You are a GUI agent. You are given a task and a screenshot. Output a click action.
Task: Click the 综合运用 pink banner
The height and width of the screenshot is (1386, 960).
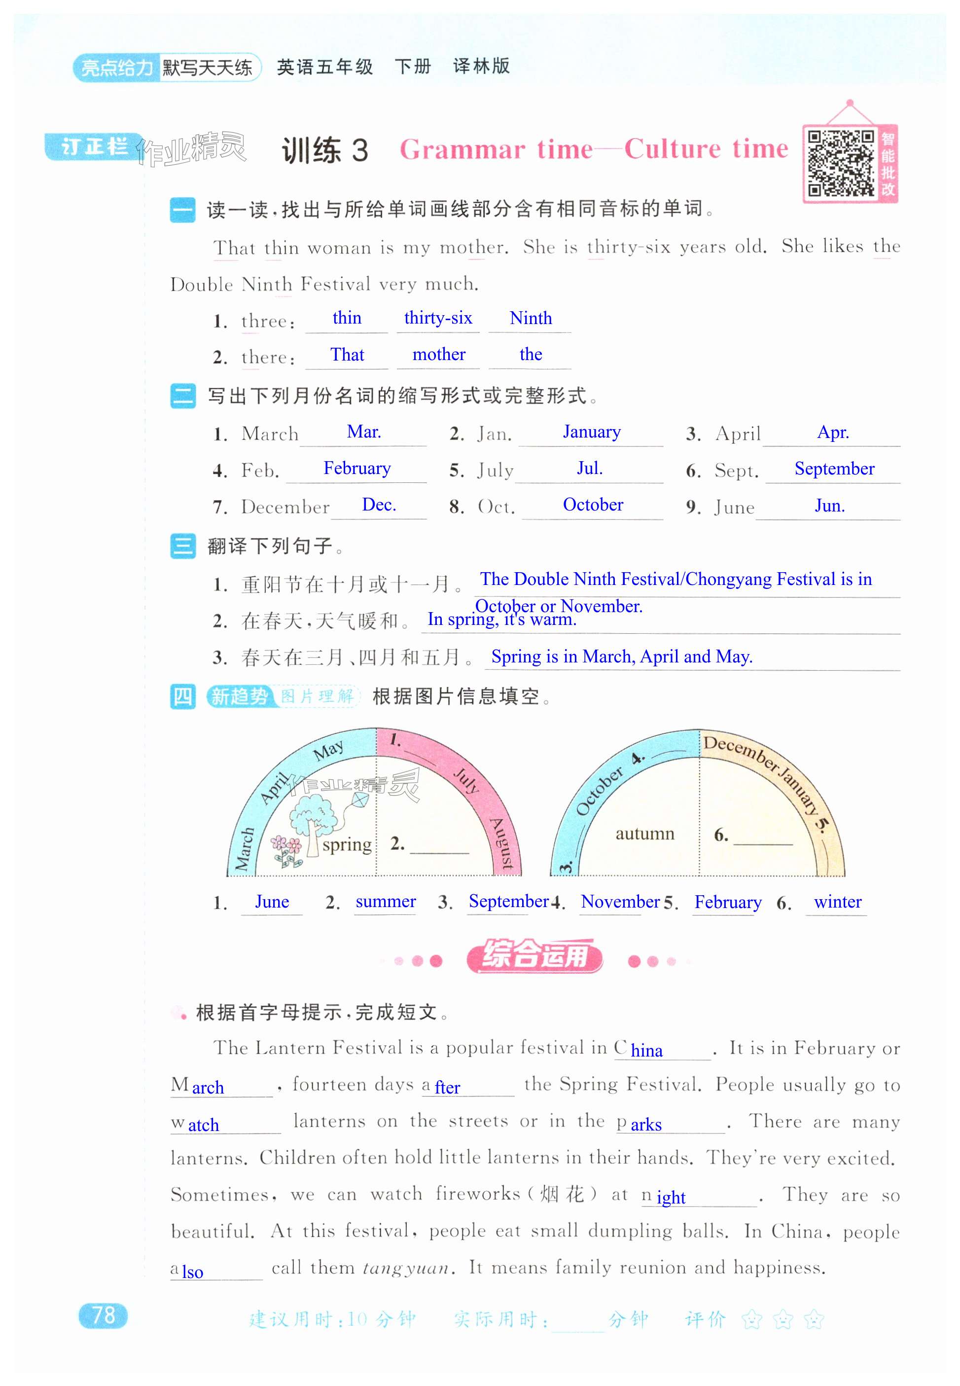[534, 956]
